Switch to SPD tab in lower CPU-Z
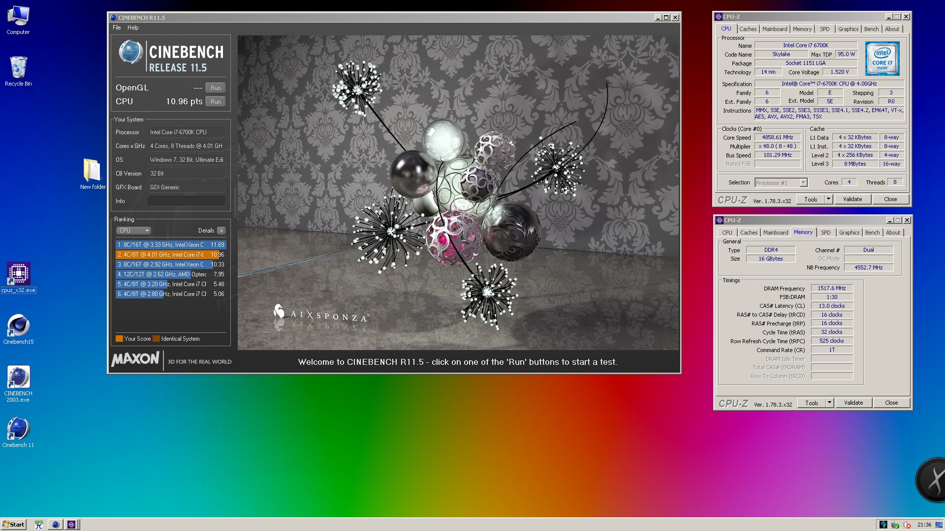Screen dimensions: 945x531 click(x=826, y=233)
